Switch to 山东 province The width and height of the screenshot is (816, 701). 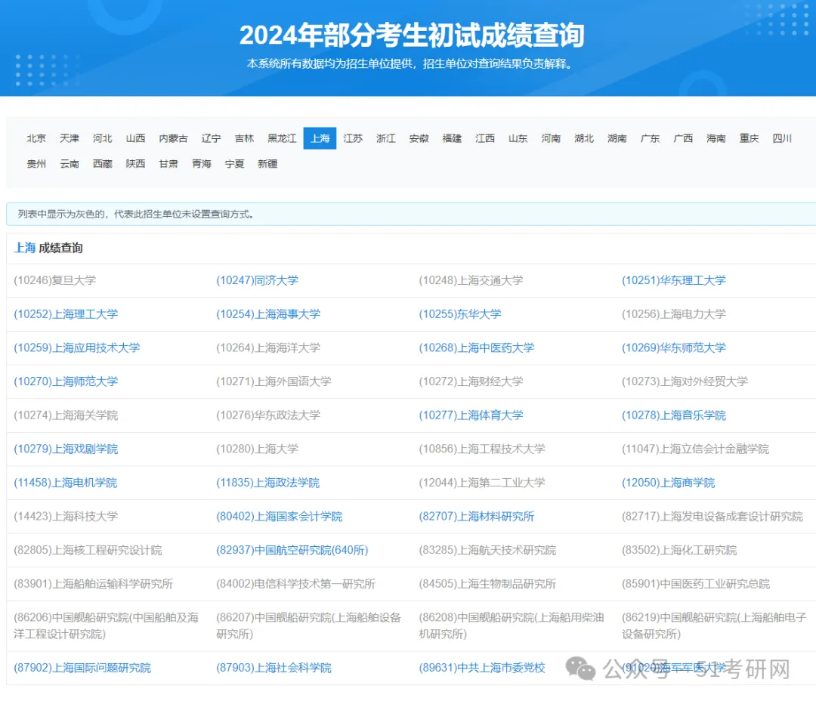pyautogui.click(x=518, y=138)
